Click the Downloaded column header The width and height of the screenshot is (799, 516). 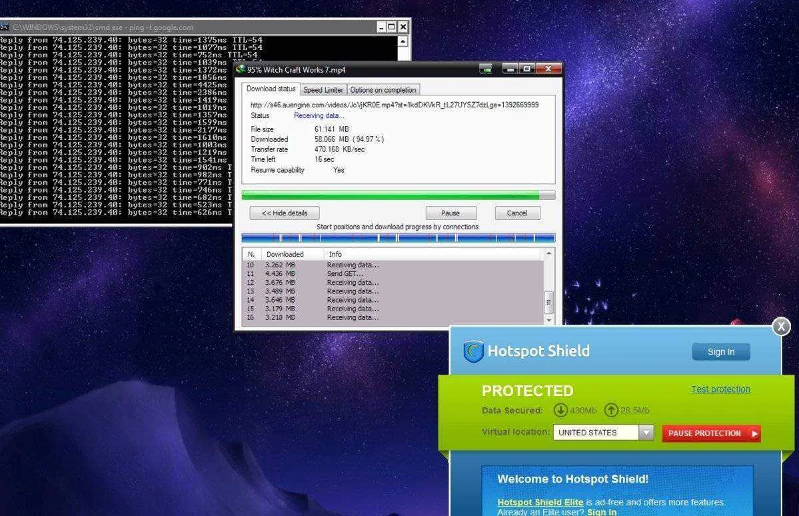click(293, 254)
